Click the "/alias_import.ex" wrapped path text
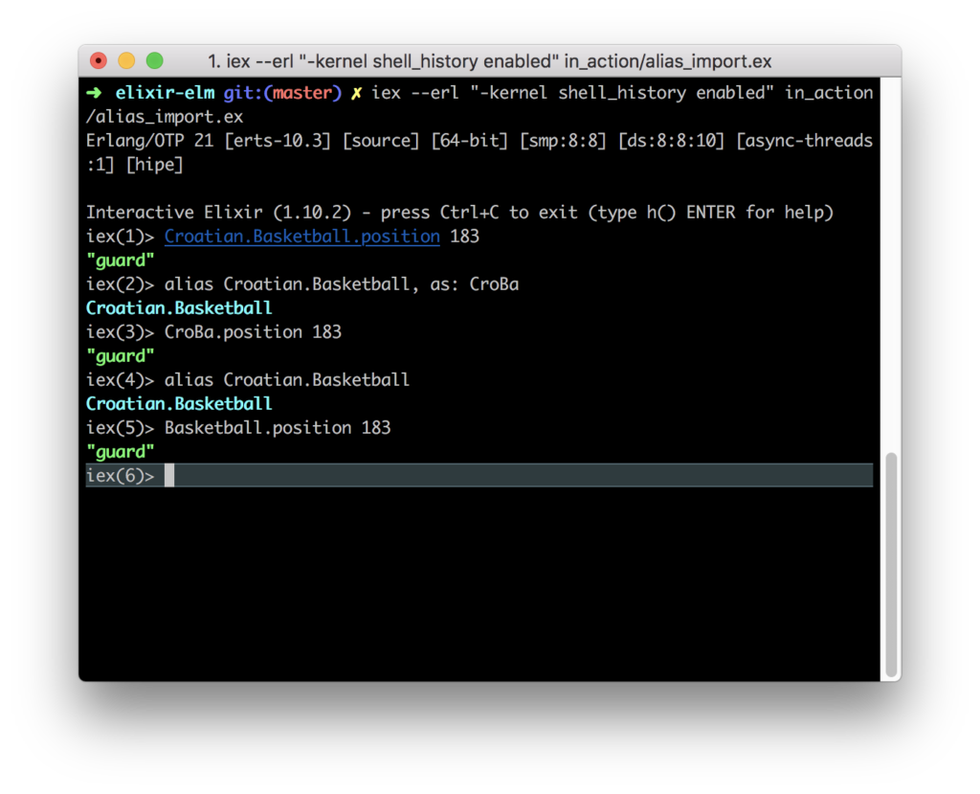 [165, 117]
